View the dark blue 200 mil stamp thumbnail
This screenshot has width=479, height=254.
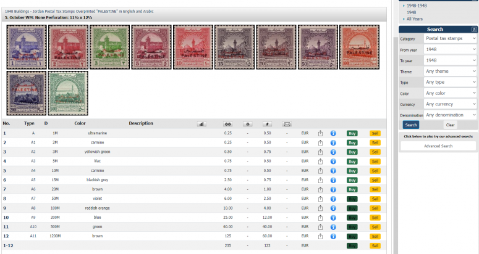click(x=27, y=93)
